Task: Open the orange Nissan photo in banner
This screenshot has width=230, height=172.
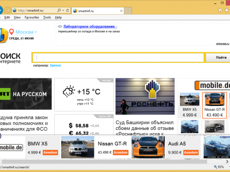Action: 148,147
